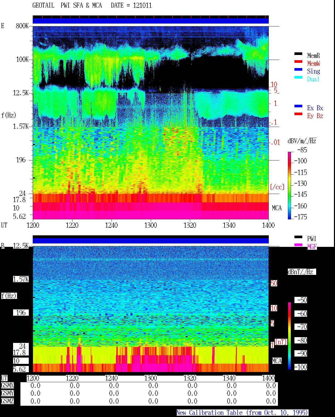
Task: Click the 'Ex Bx' legend text
Action: pyautogui.click(x=315, y=108)
